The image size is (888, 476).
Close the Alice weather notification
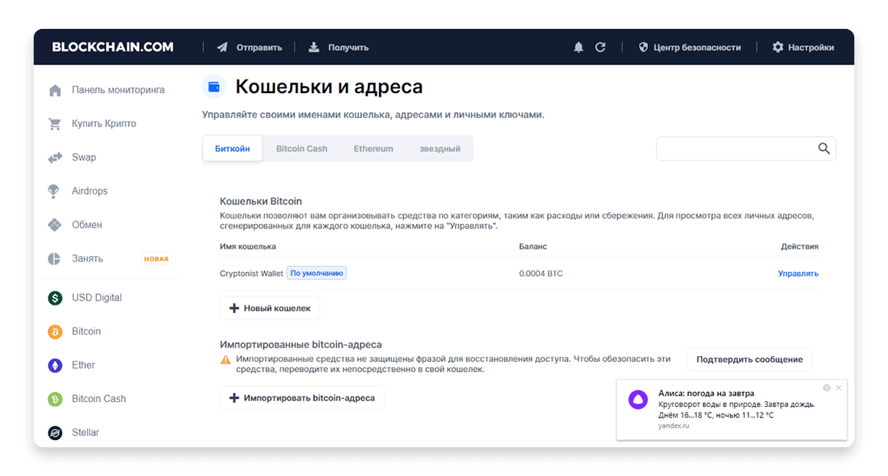click(839, 388)
